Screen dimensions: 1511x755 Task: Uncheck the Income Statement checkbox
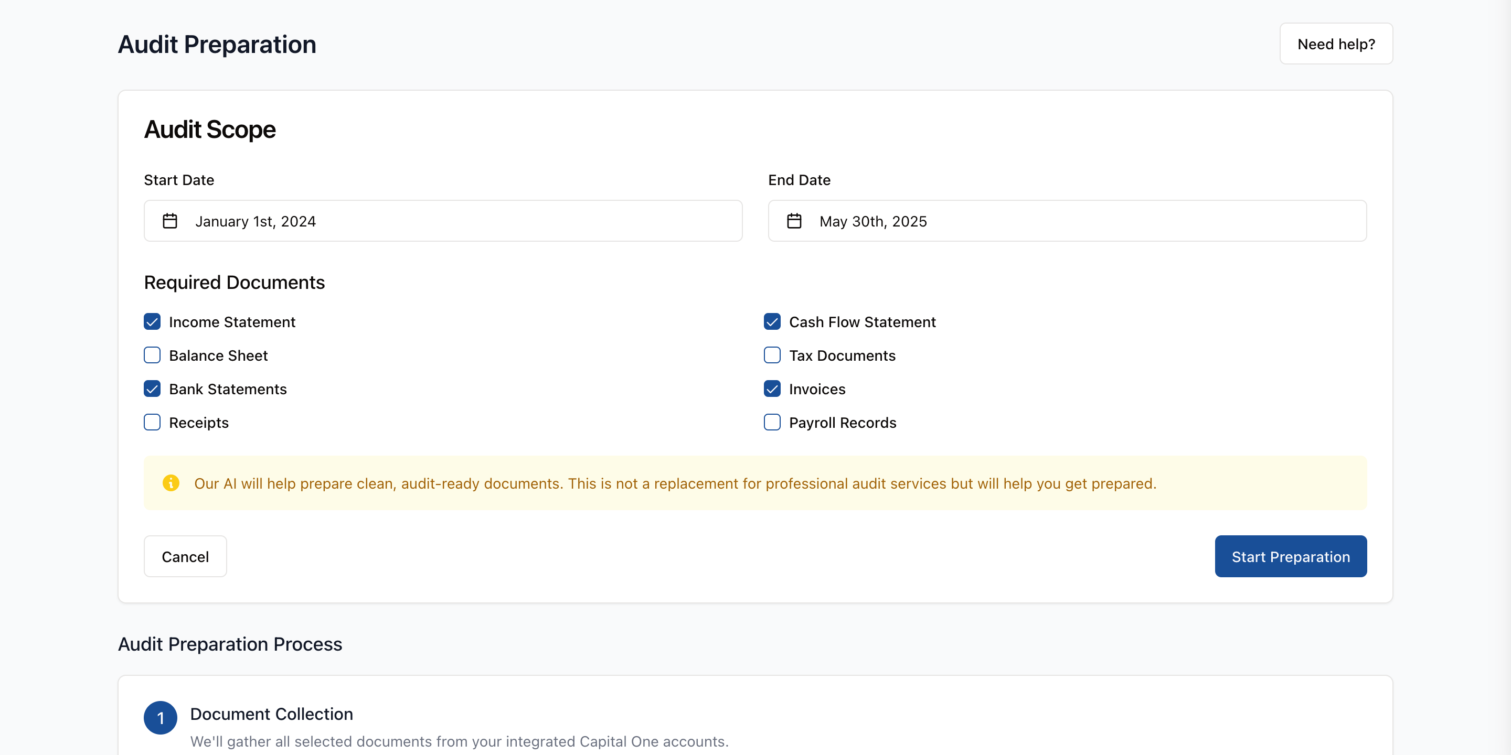tap(152, 322)
